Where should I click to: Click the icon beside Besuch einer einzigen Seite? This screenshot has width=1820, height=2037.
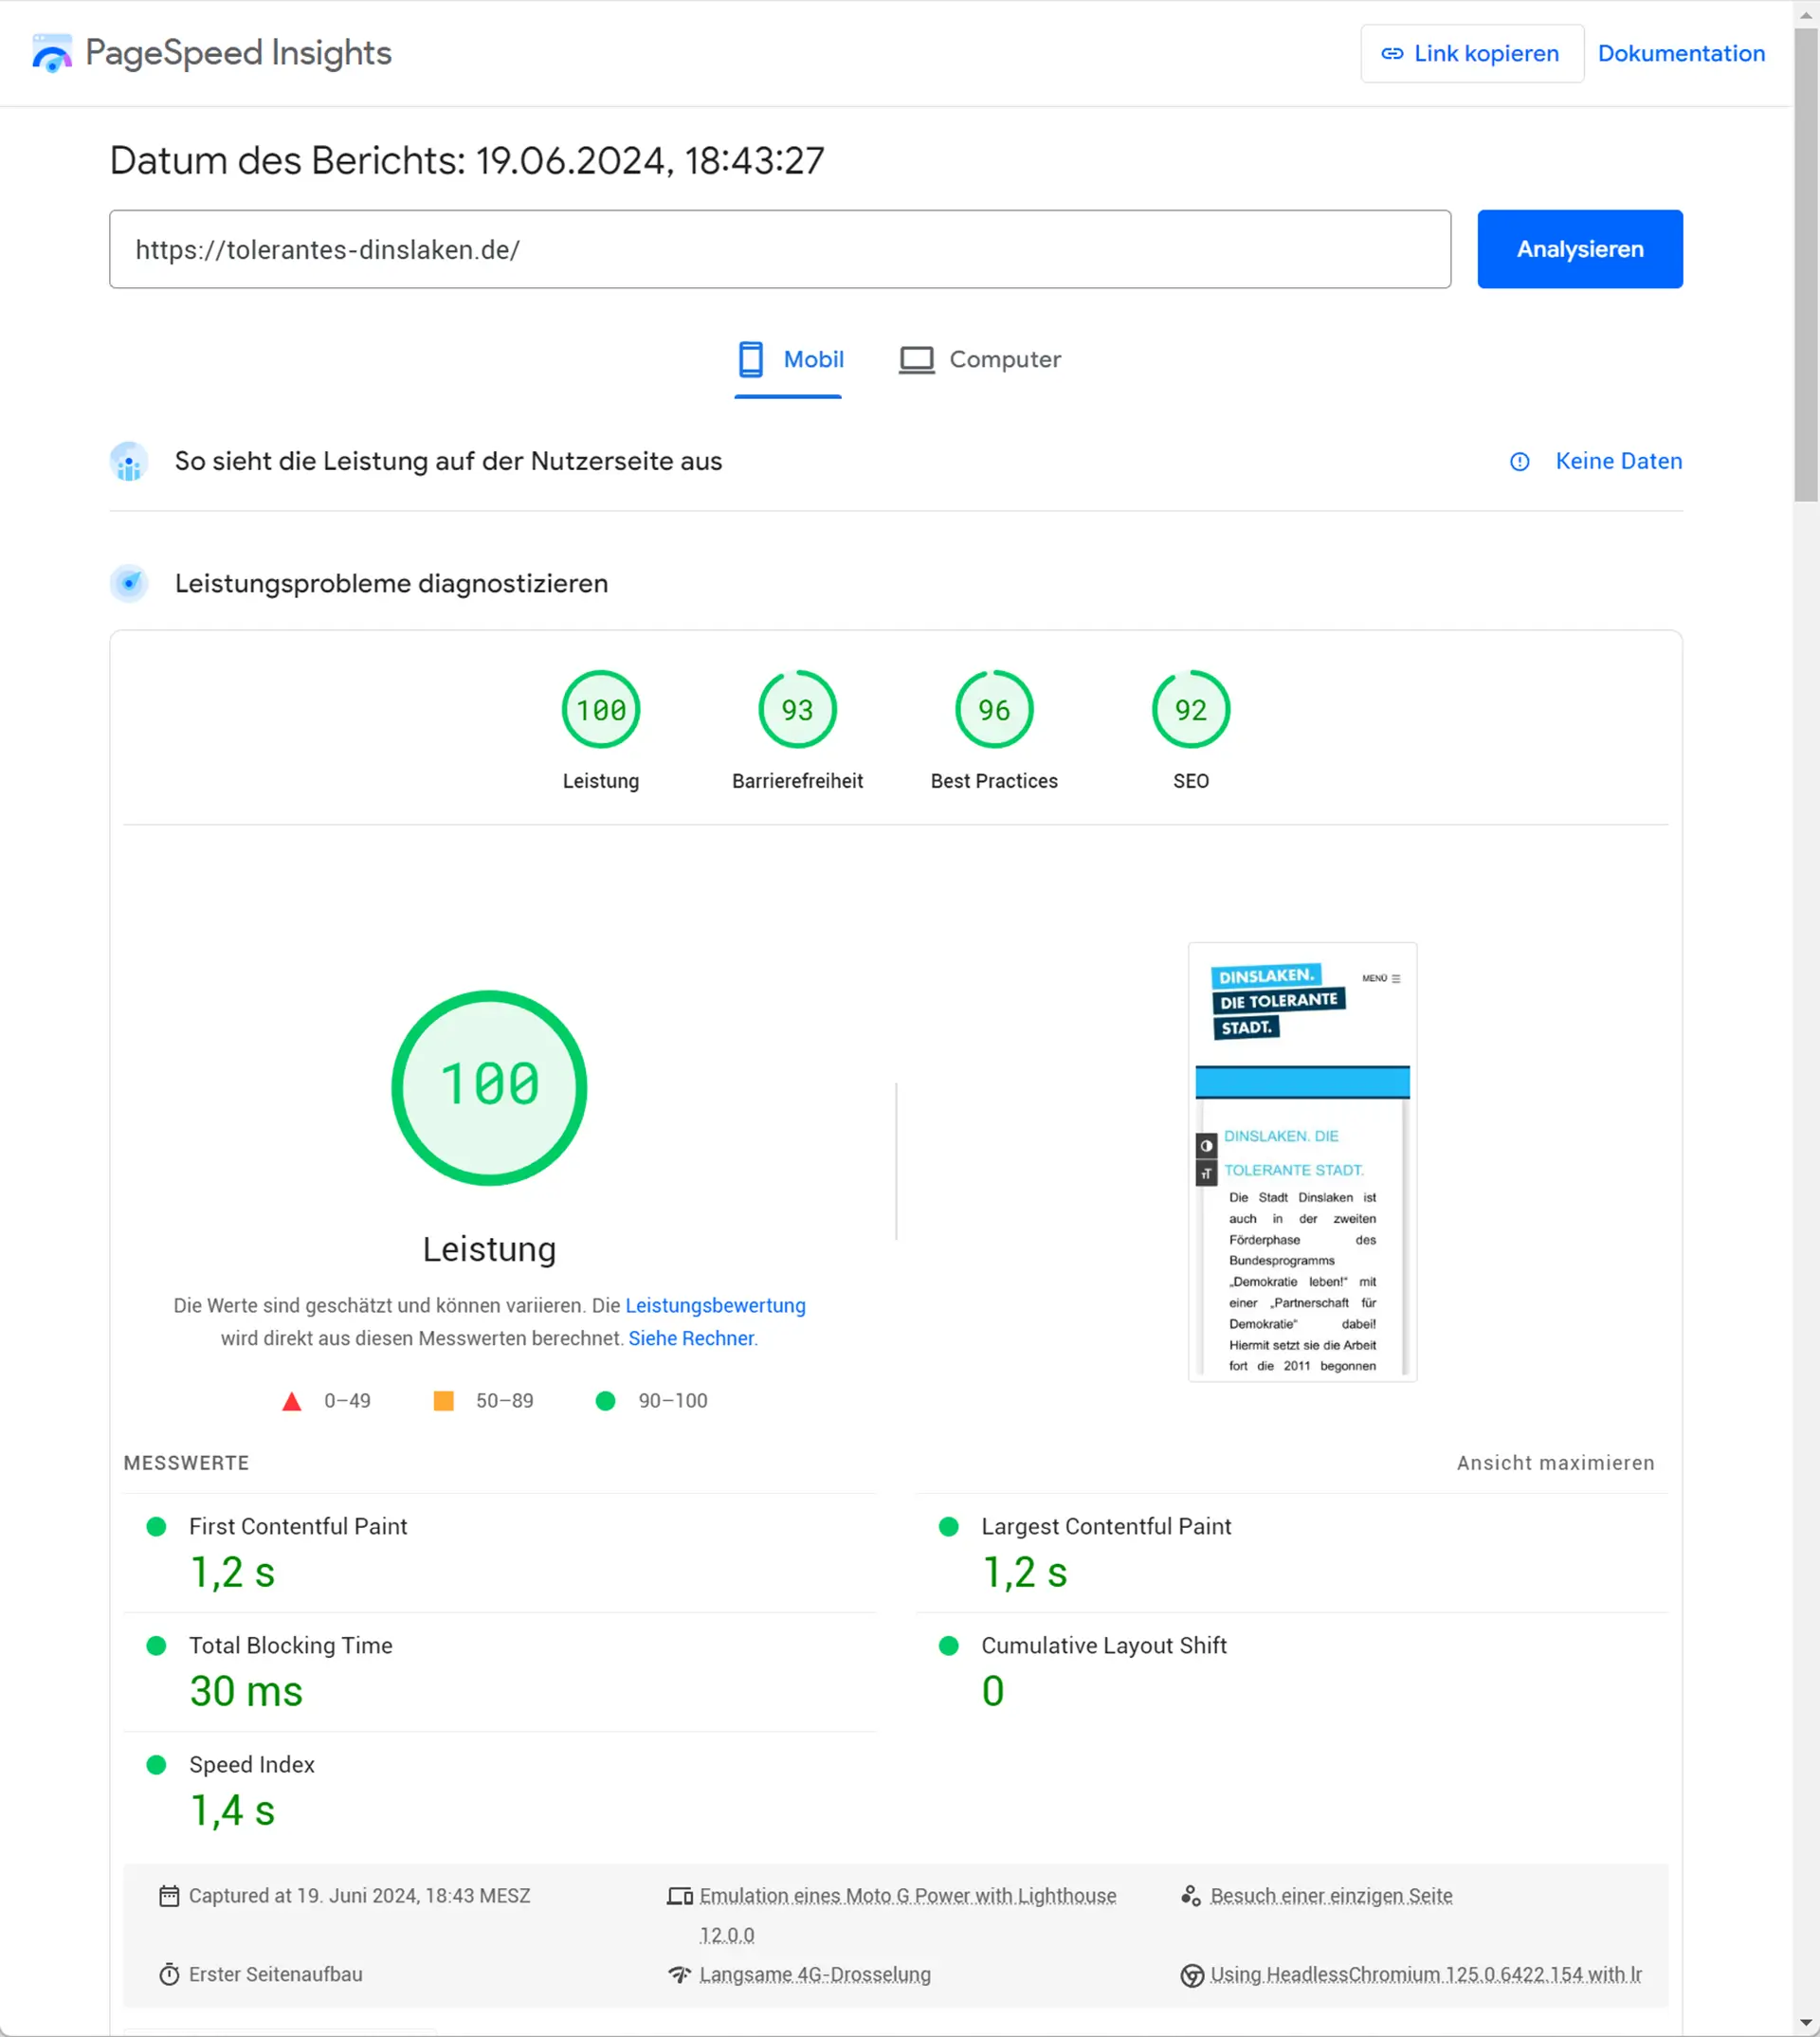tap(1191, 1896)
